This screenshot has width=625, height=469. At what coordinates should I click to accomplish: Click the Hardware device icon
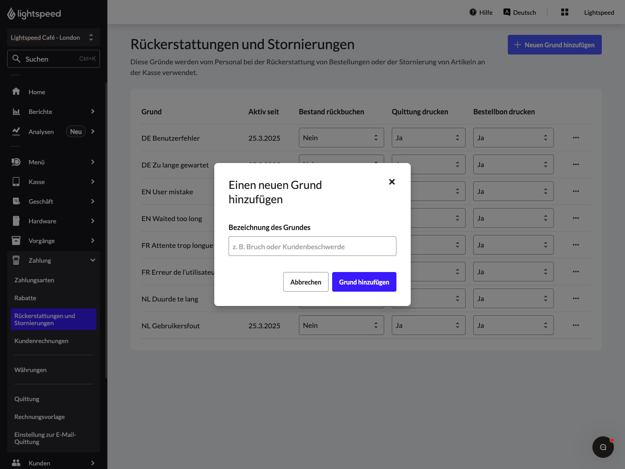[x=16, y=221]
